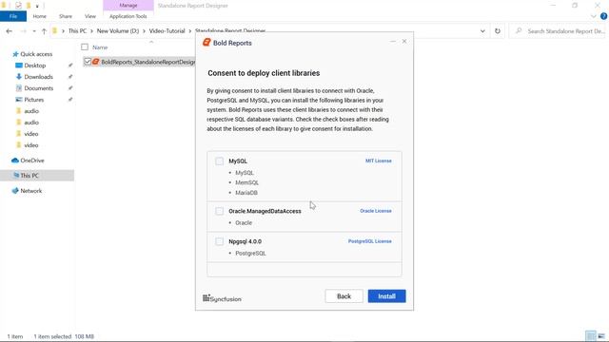Click Video-Tutorial in address path
The height and width of the screenshot is (342, 609).
[167, 31]
